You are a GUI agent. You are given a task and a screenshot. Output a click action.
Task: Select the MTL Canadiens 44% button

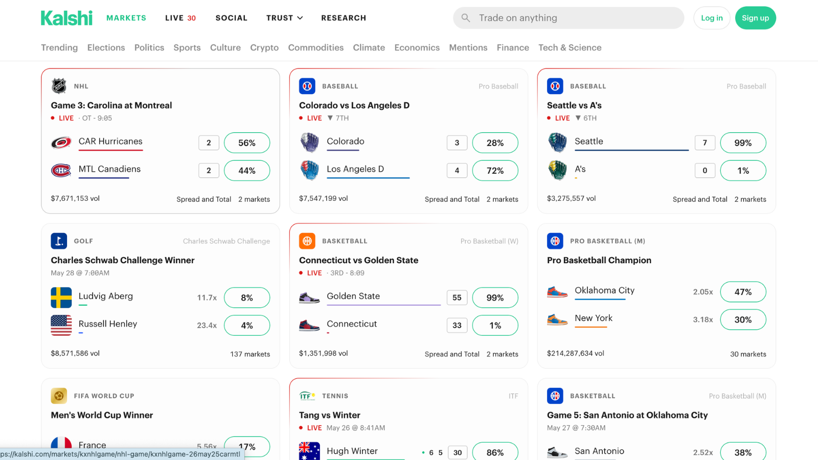(247, 170)
